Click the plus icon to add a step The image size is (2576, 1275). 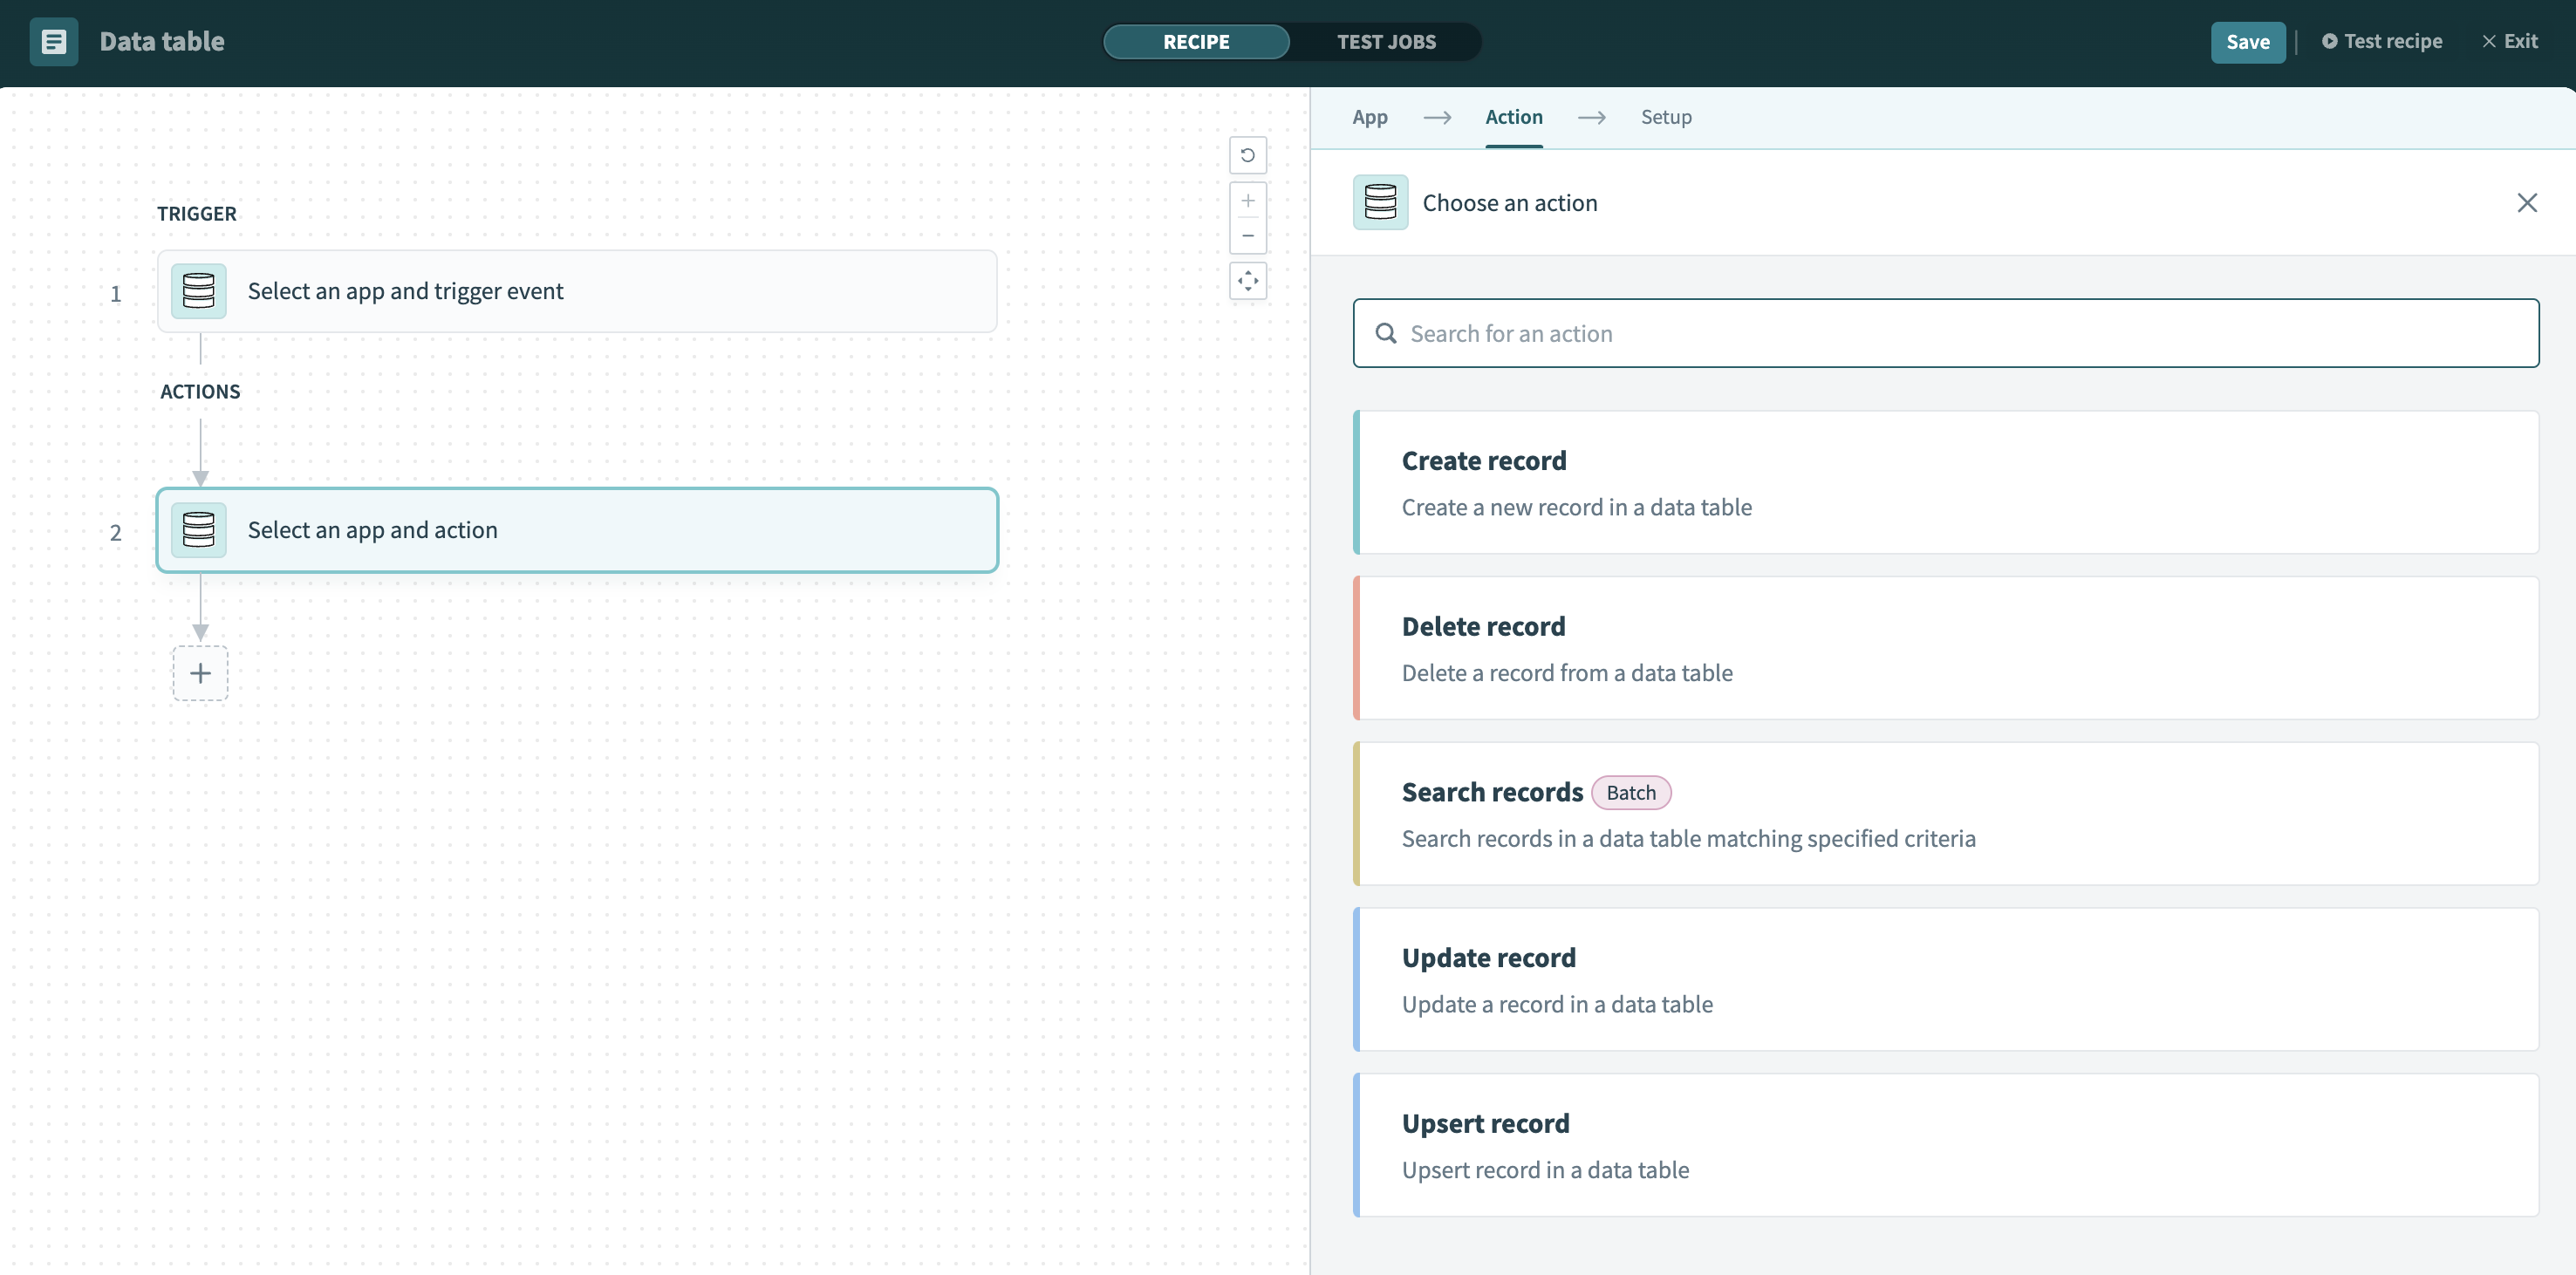tap(200, 673)
